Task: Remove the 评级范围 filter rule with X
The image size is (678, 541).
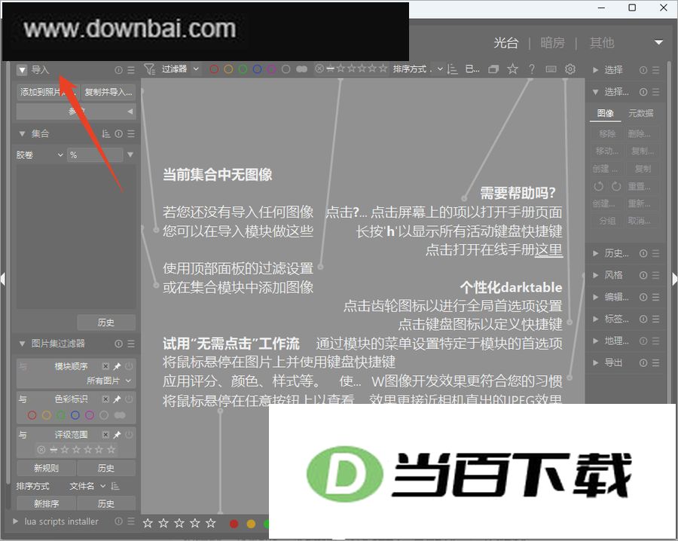Action: (x=105, y=435)
